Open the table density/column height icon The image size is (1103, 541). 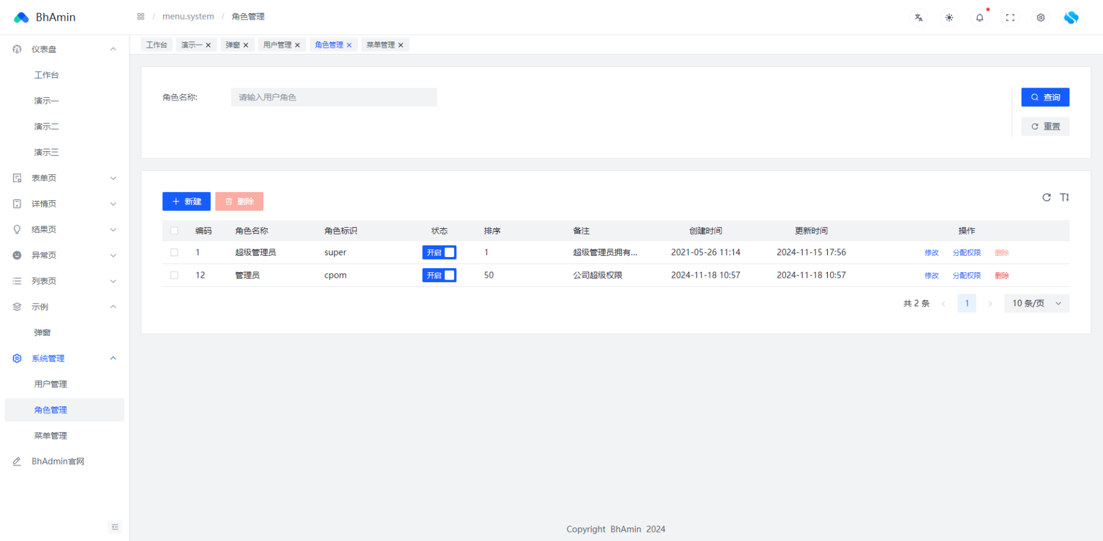tap(1064, 197)
